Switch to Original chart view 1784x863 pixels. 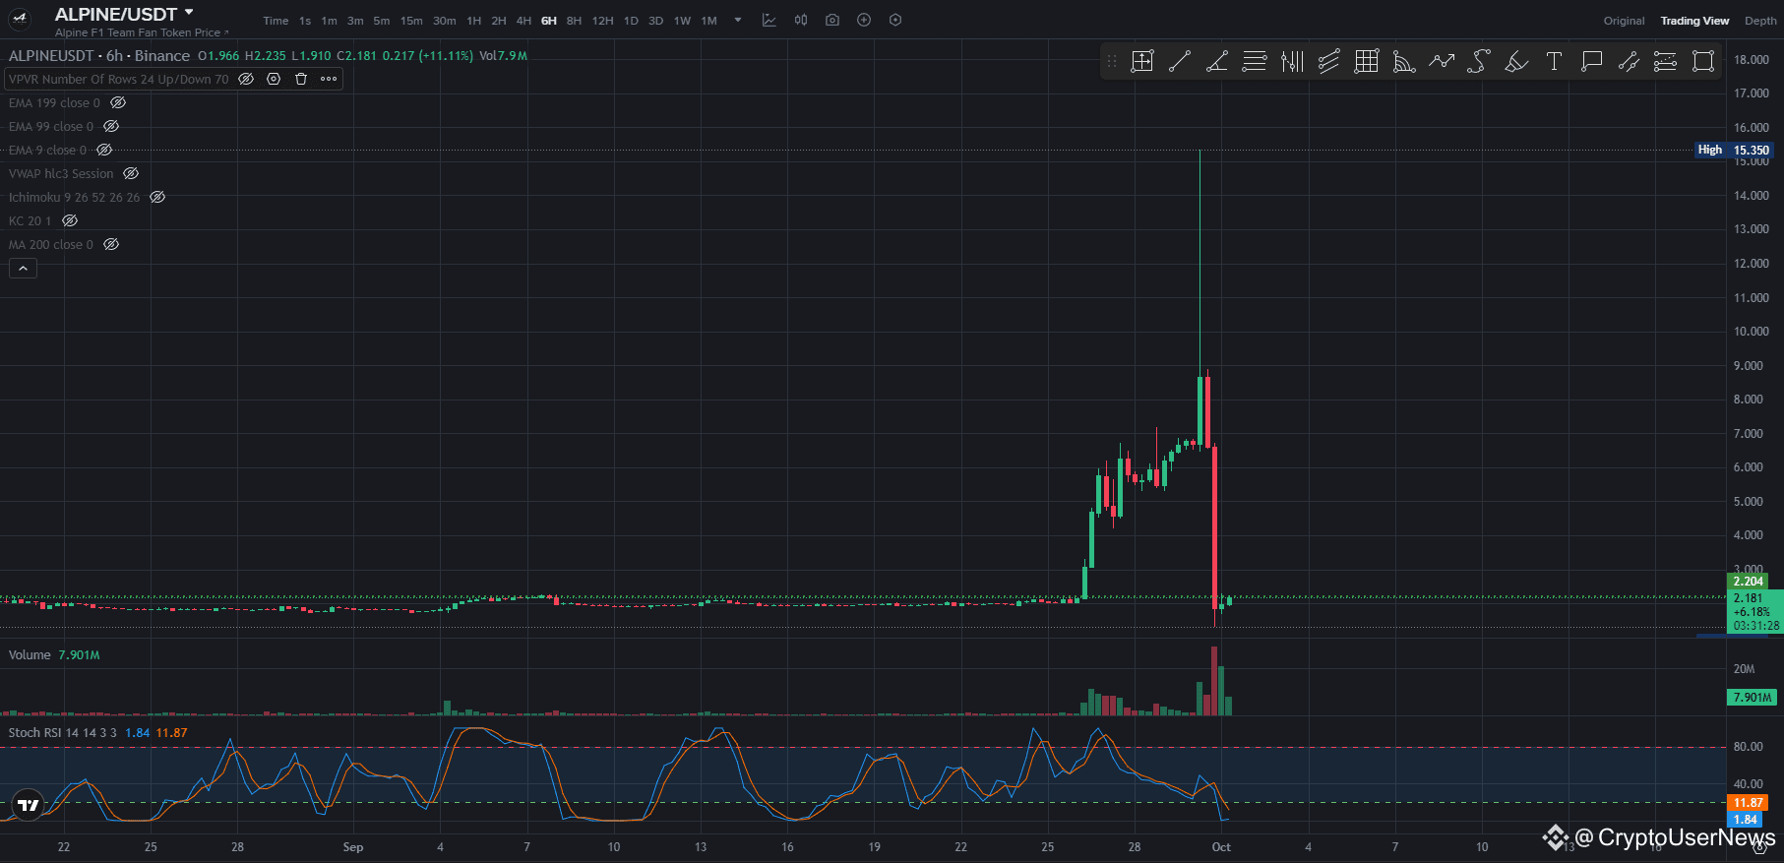(x=1624, y=21)
